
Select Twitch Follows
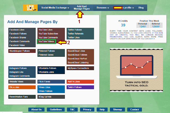pos(80,87)
